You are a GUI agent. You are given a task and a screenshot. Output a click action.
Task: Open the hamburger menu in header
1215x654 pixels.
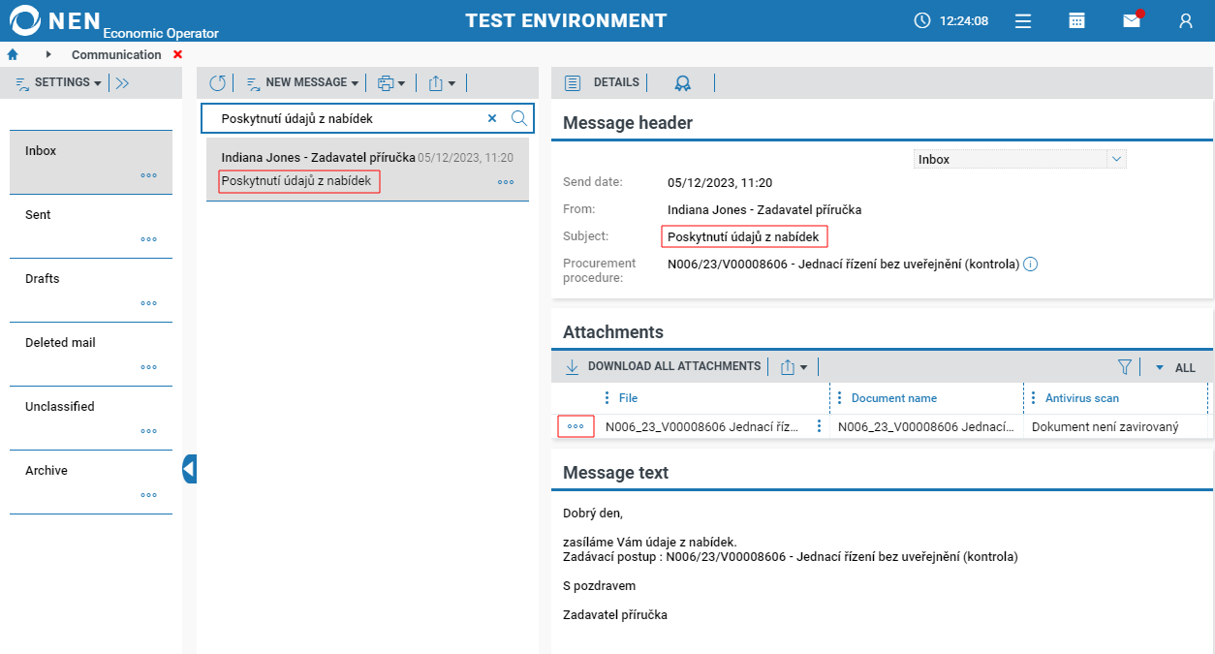click(1023, 20)
